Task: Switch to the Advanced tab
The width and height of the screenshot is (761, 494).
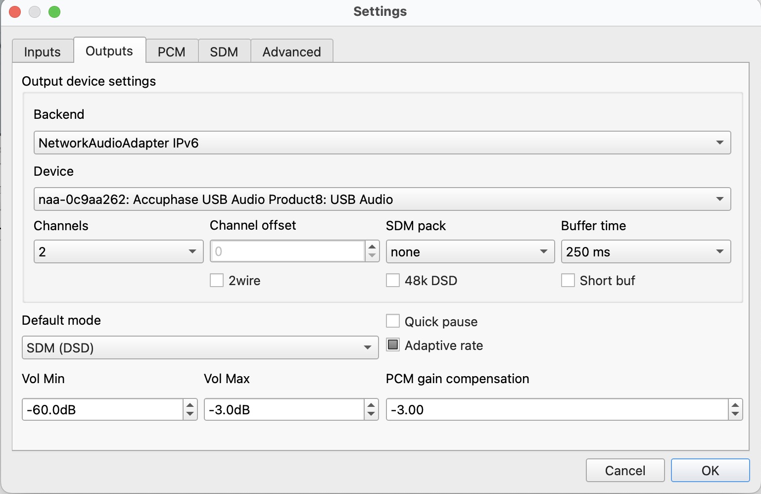Action: tap(291, 51)
